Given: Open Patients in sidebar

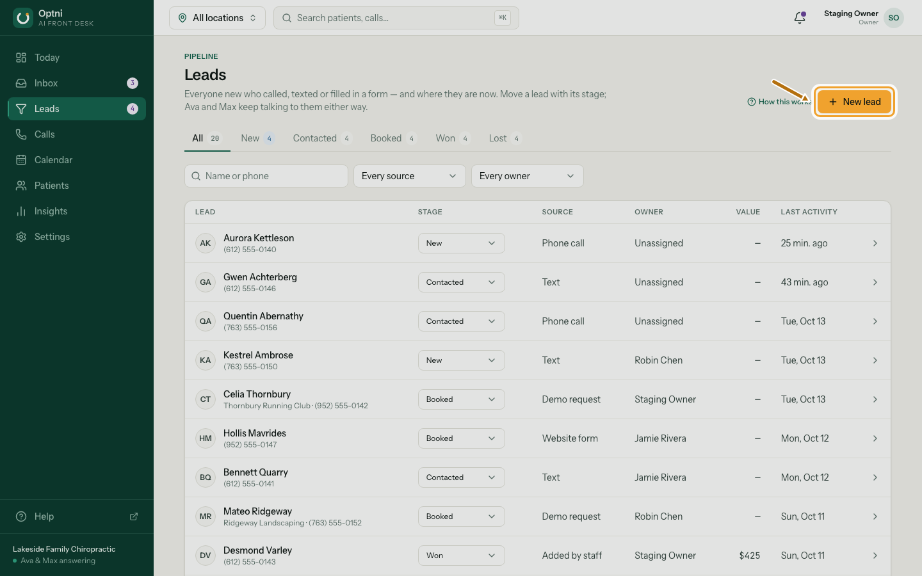Looking at the screenshot, I should click(77, 186).
